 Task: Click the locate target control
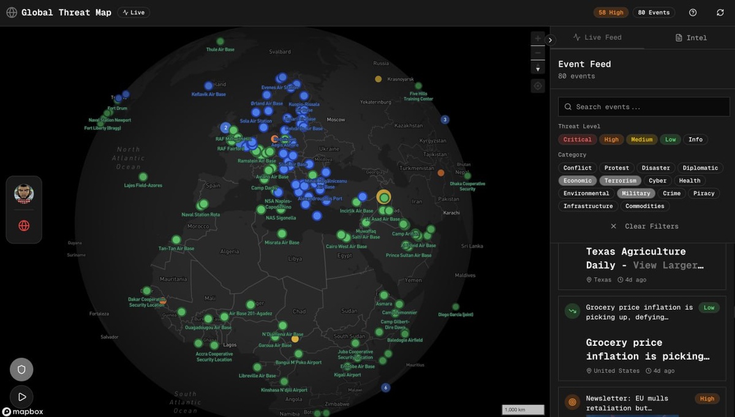tap(538, 86)
